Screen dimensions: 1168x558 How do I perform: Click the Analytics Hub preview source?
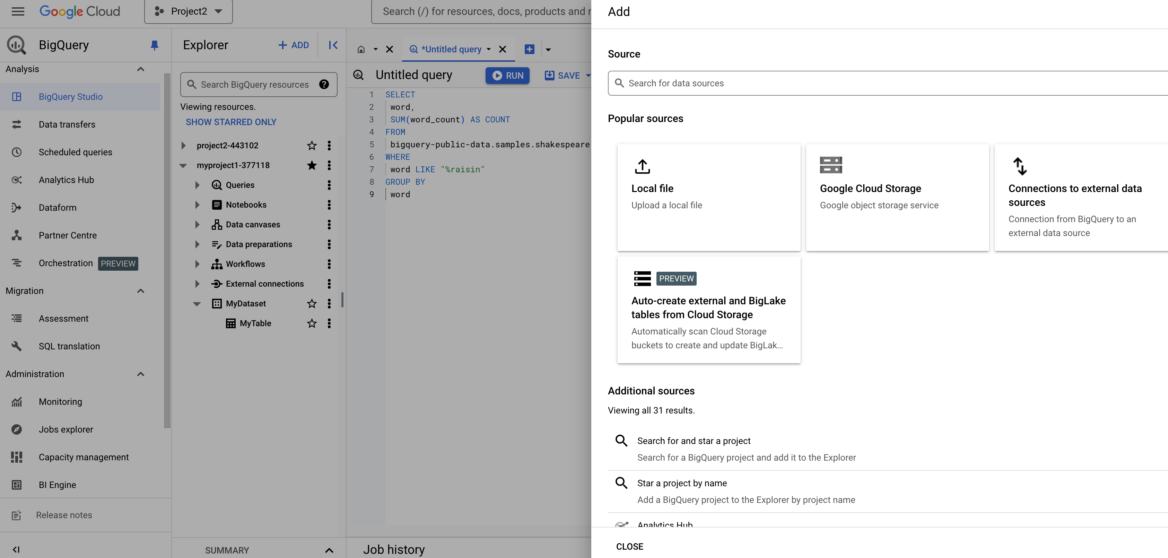click(x=665, y=524)
